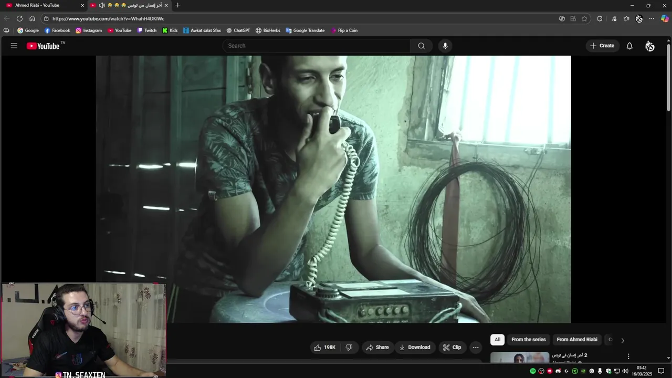This screenshot has height=378, width=672.
Task: Open Copilot sidebar icon
Action: click(665, 18)
